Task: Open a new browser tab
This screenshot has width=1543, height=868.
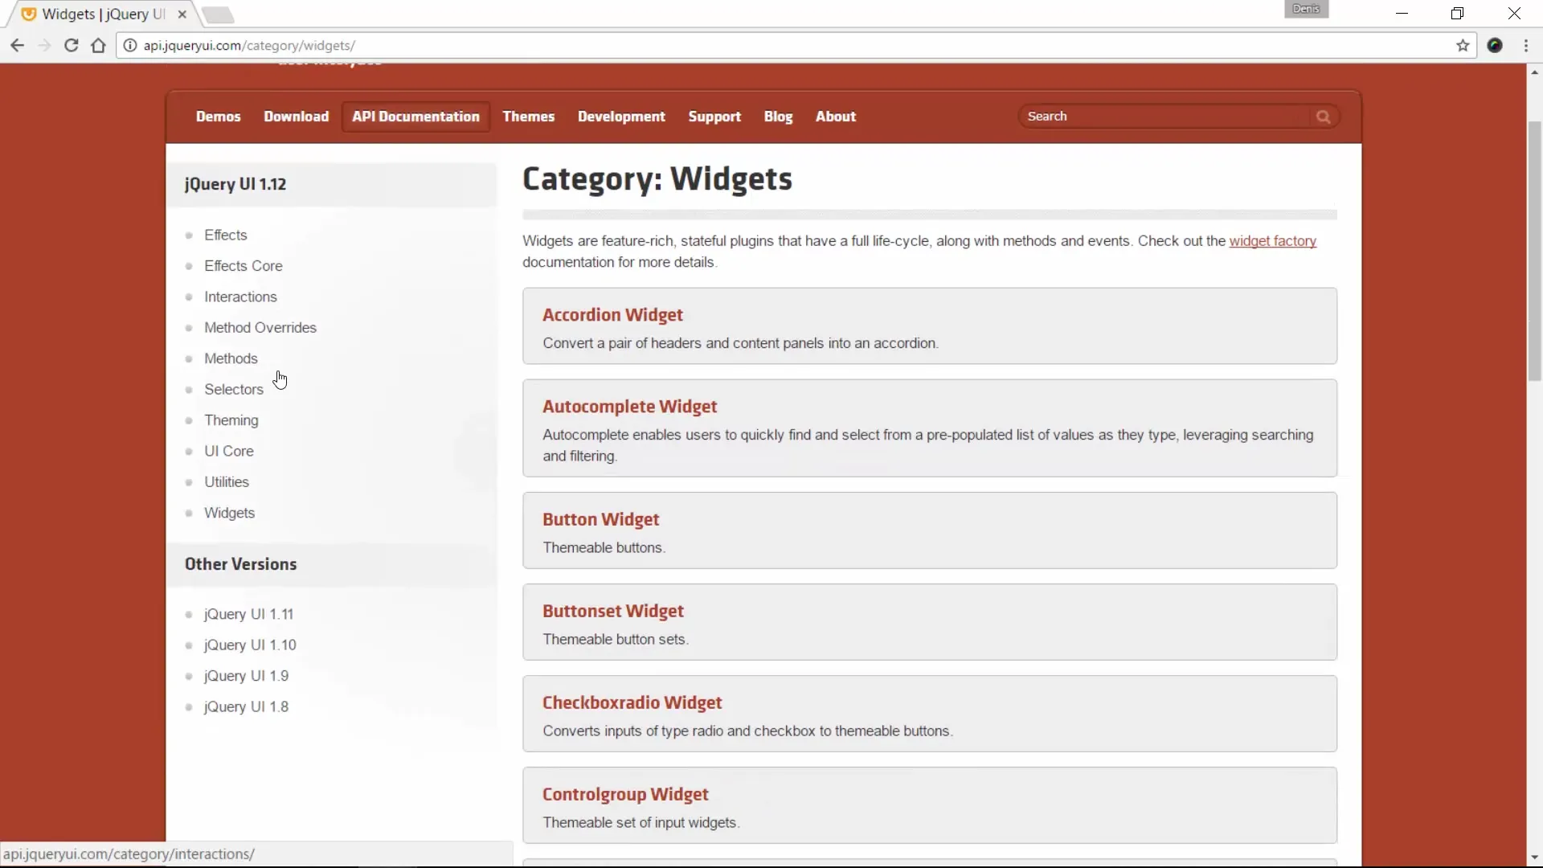Action: pyautogui.click(x=218, y=14)
